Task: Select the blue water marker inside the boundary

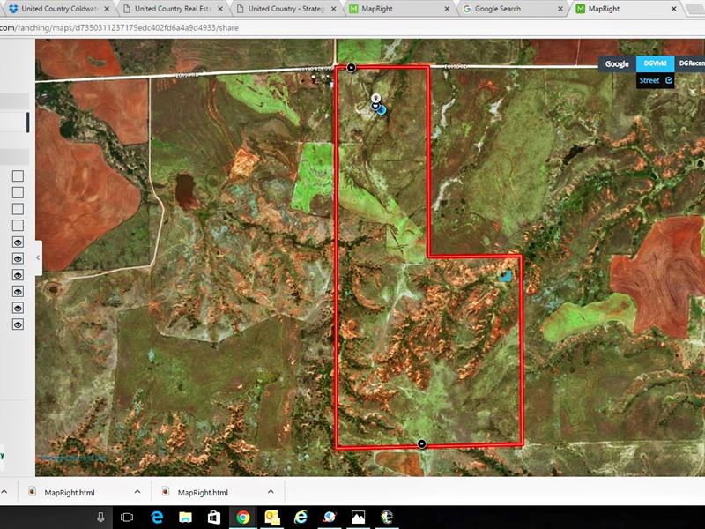Action: pos(508,276)
